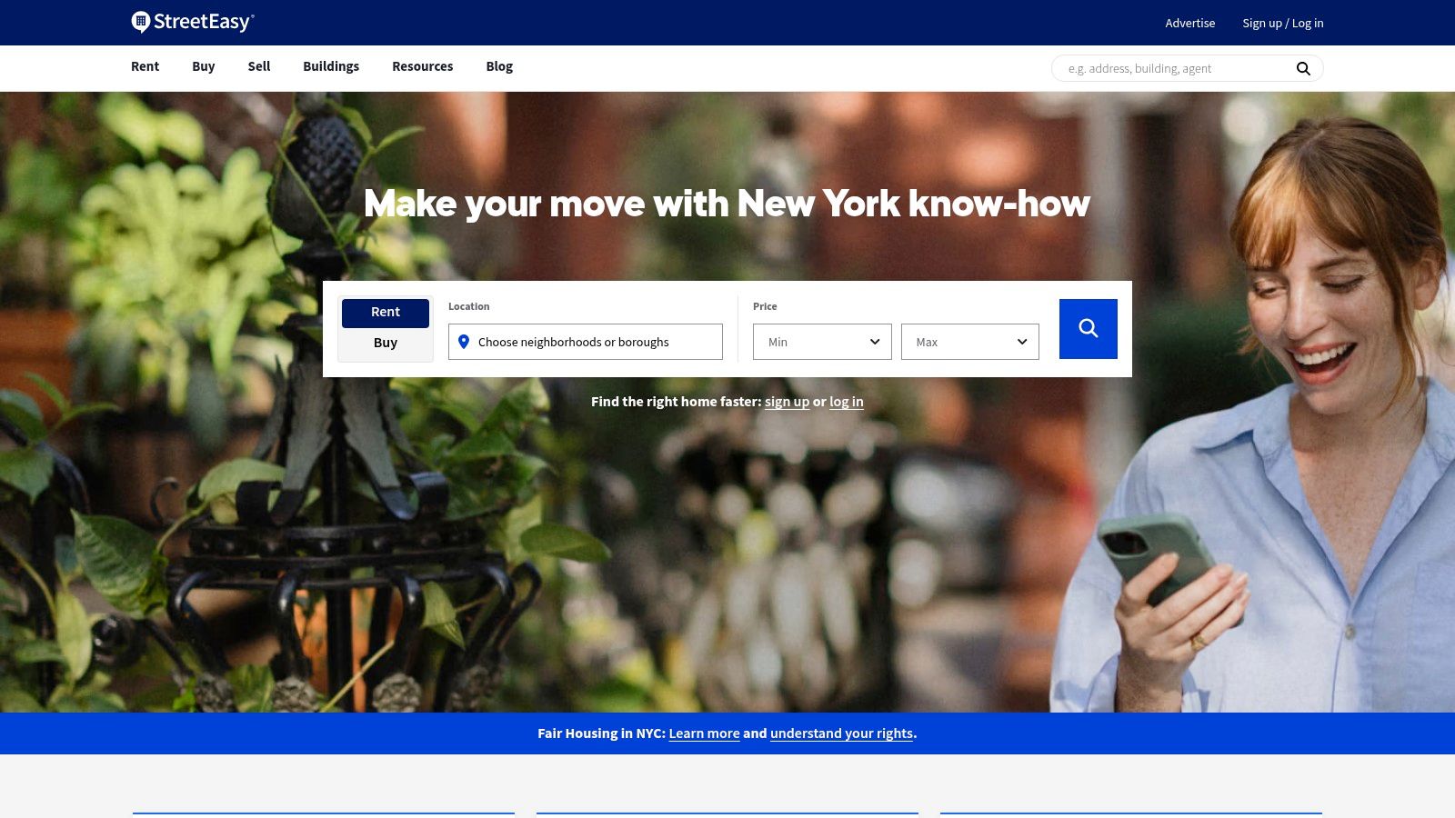The image size is (1455, 818).
Task: Open the Sell navigation item
Action: click(259, 66)
